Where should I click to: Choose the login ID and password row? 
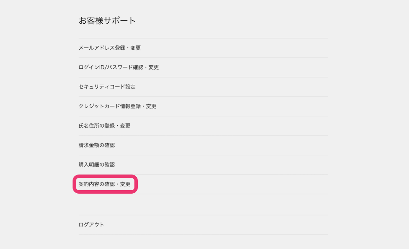(x=118, y=67)
